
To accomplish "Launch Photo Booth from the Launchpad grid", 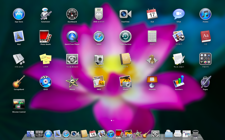I will coord(45,36).
